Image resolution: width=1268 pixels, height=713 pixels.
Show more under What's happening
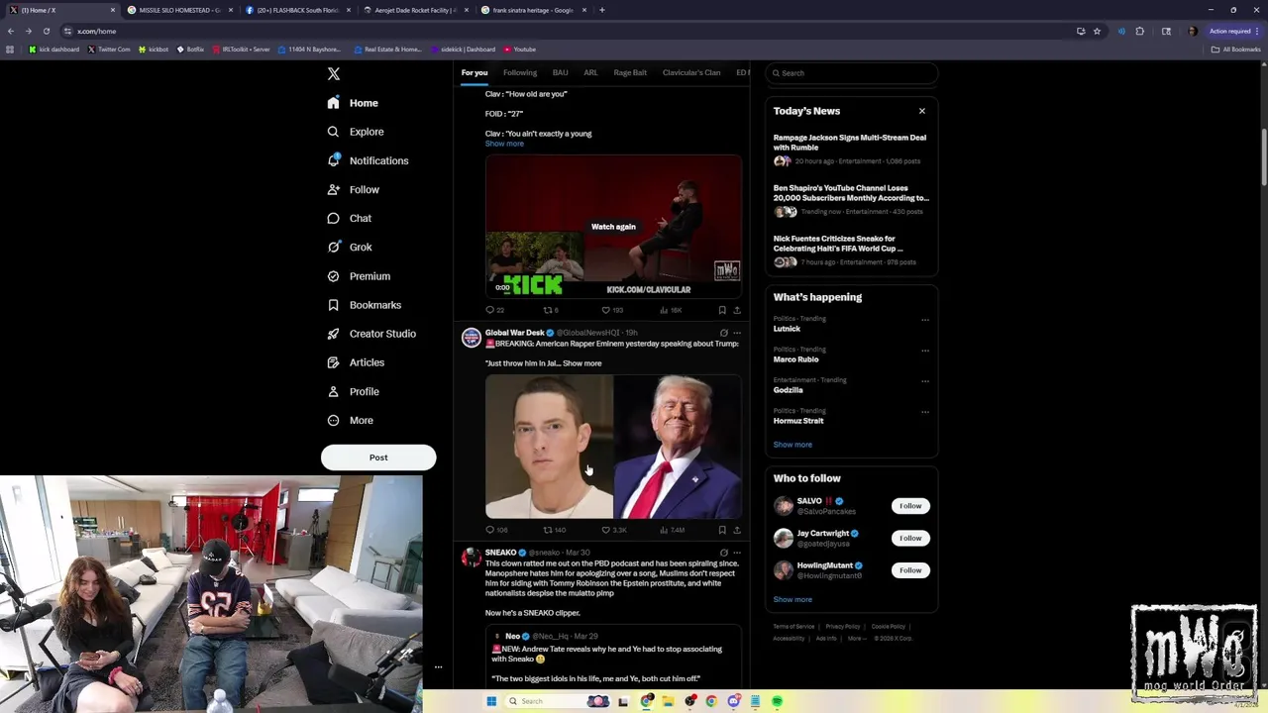[792, 445]
